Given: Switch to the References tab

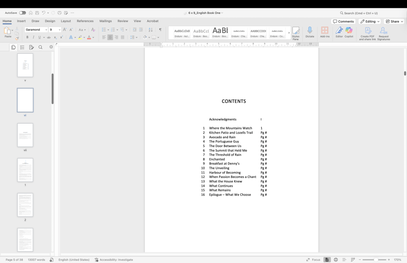Looking at the screenshot, I should pos(85,21).
